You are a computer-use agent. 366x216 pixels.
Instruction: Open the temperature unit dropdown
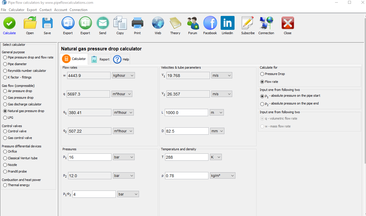pyautogui.click(x=216, y=157)
